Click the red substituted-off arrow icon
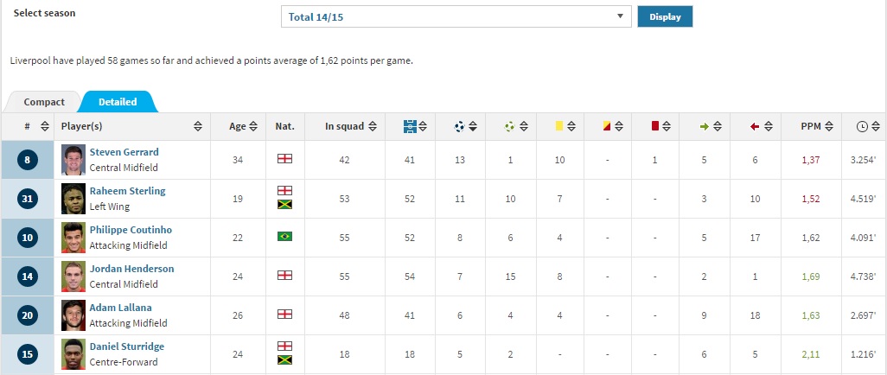This screenshot has width=887, height=375. point(754,127)
